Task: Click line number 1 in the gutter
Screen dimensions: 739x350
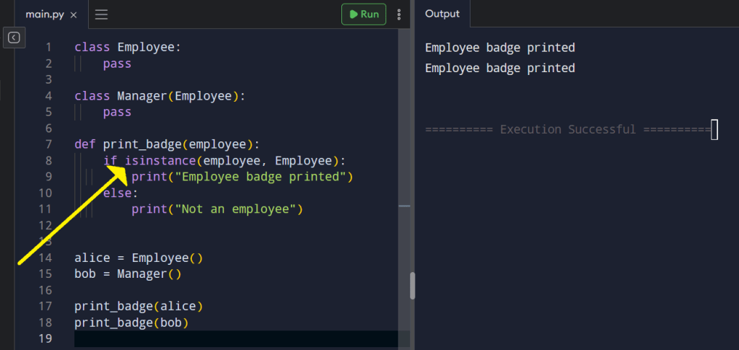Action: tap(48, 48)
